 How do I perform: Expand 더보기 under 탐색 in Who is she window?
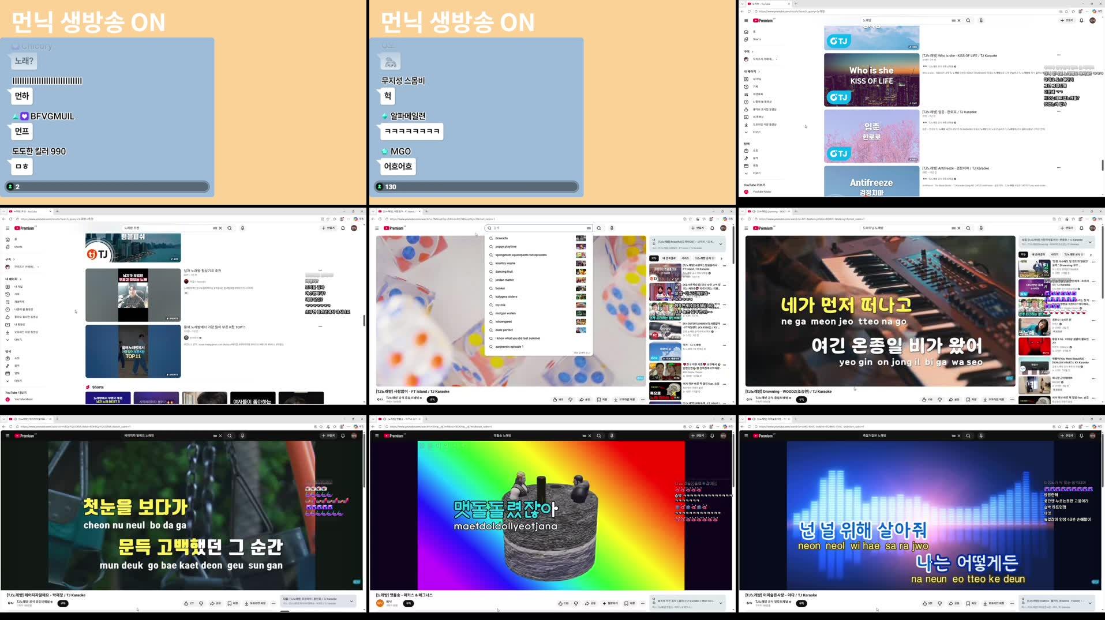coord(753,173)
